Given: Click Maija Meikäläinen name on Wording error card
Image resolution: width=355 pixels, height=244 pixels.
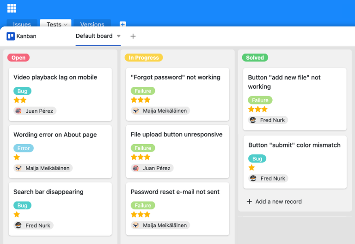Looking at the screenshot, I should point(48,168).
